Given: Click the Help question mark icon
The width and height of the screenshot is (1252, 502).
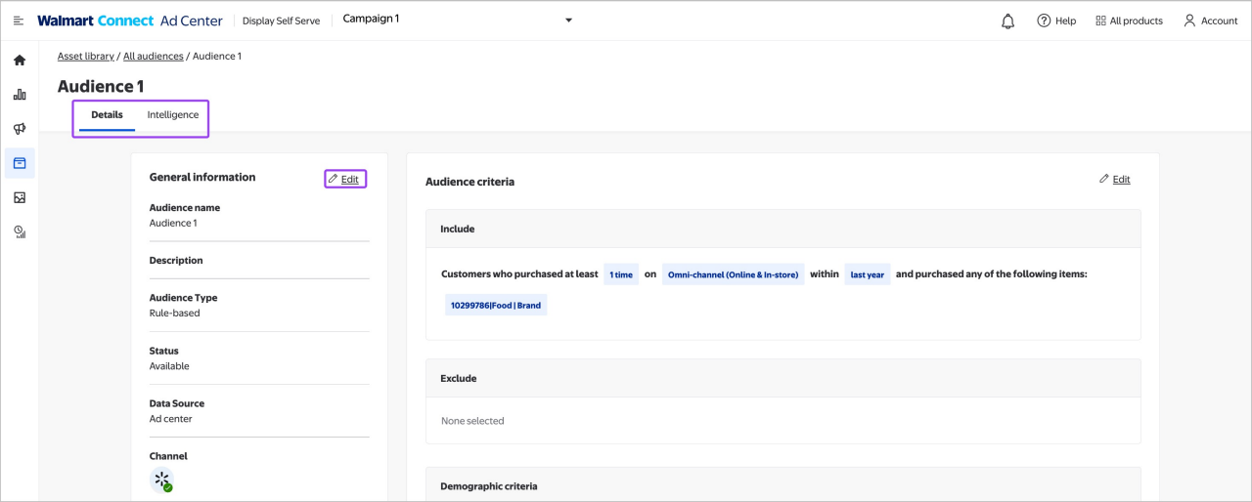Looking at the screenshot, I should [x=1044, y=21].
